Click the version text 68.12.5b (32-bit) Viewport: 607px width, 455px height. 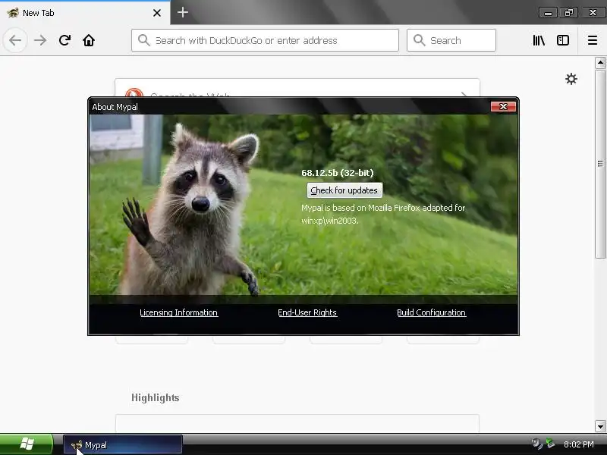(x=338, y=173)
